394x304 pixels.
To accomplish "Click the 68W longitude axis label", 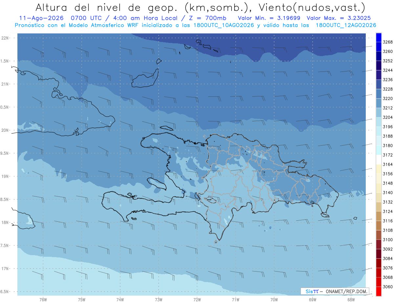I will [x=351, y=299].
